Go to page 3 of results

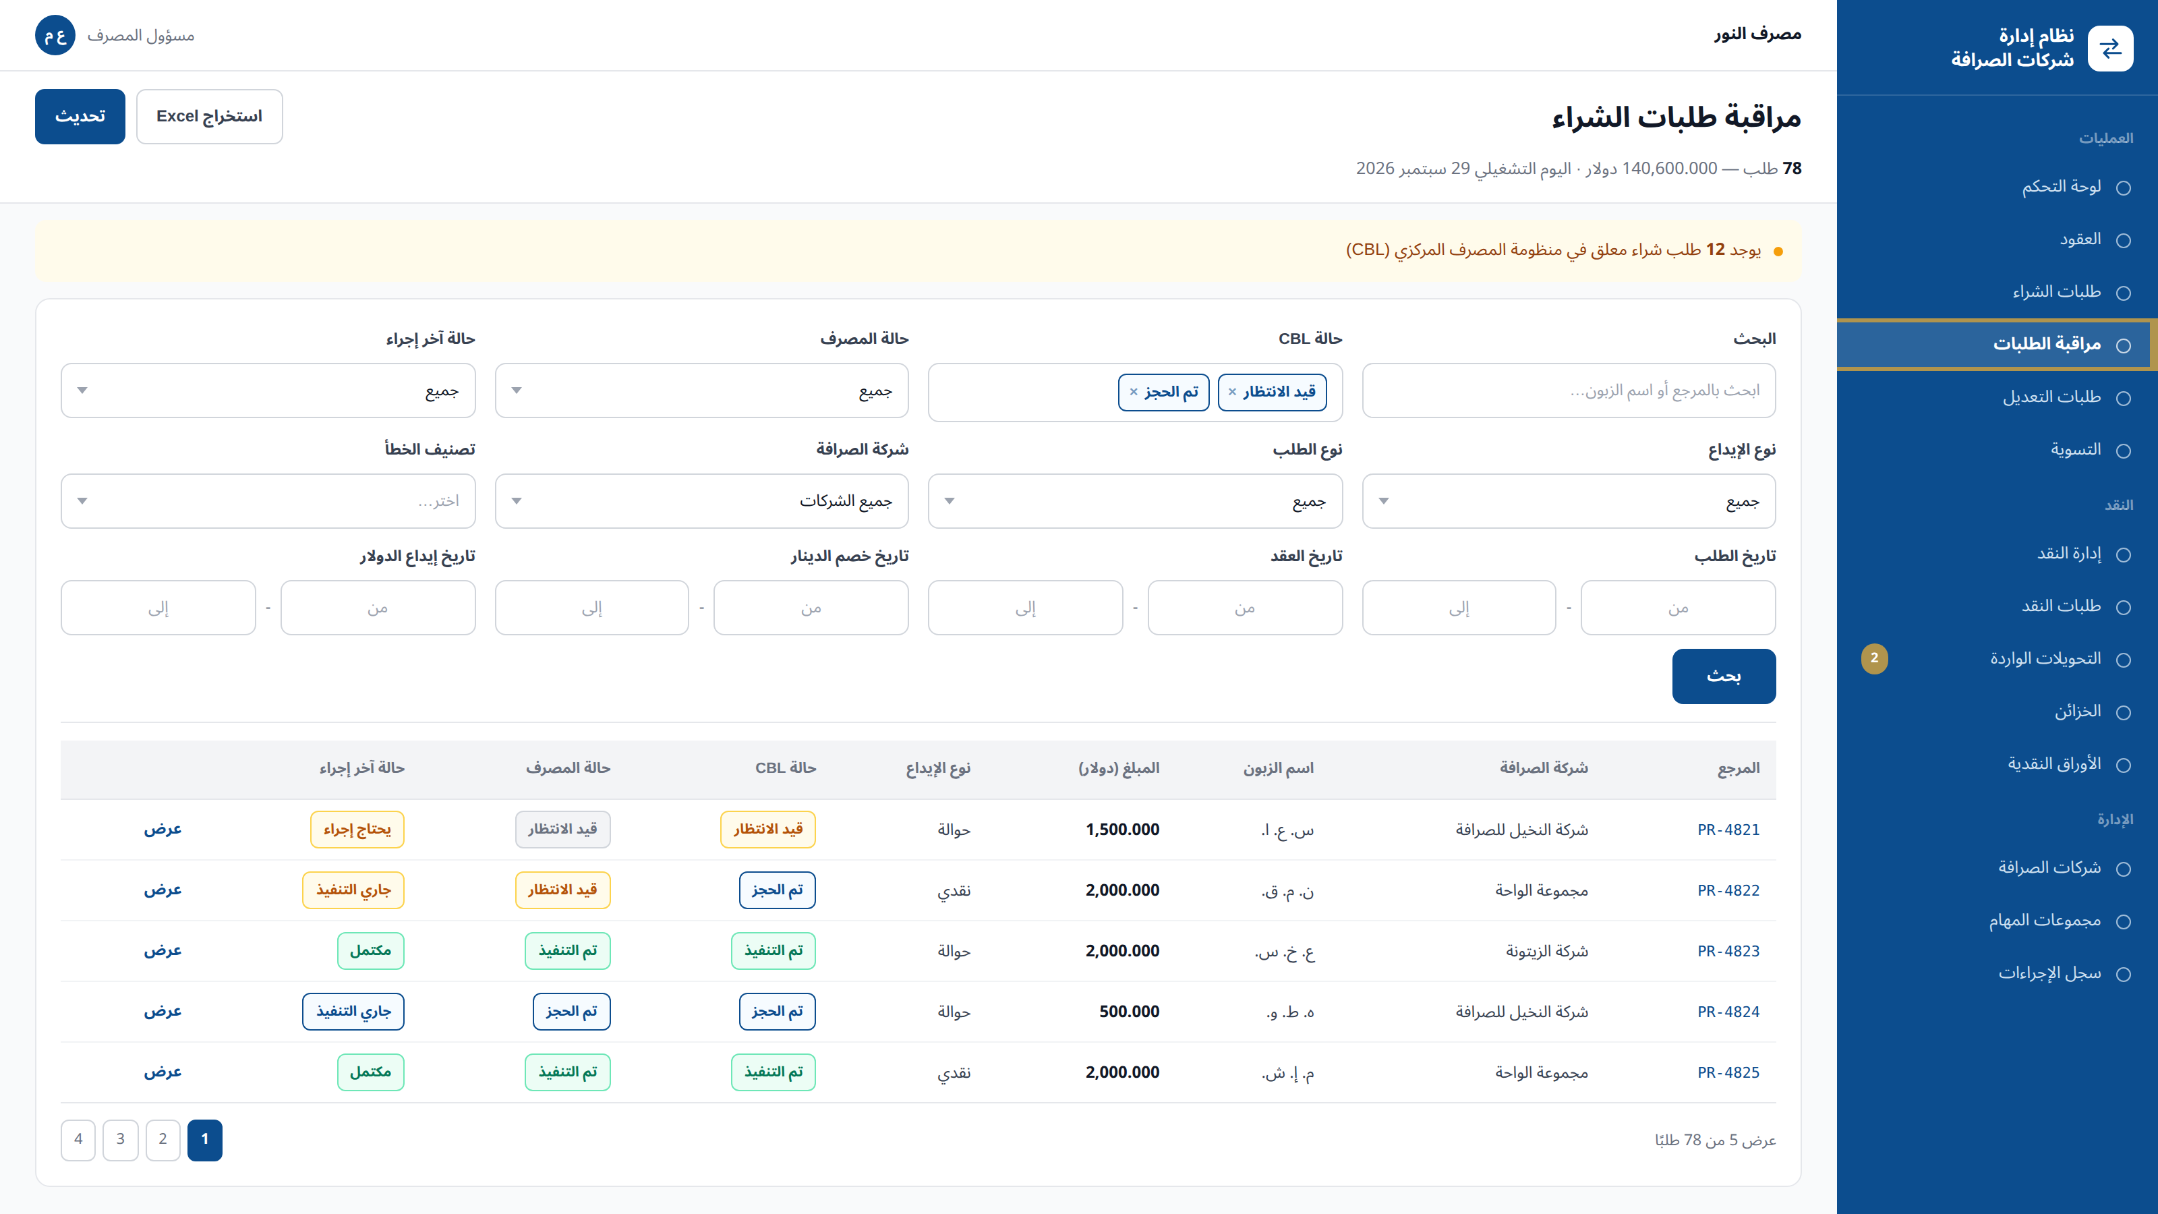coord(121,1139)
